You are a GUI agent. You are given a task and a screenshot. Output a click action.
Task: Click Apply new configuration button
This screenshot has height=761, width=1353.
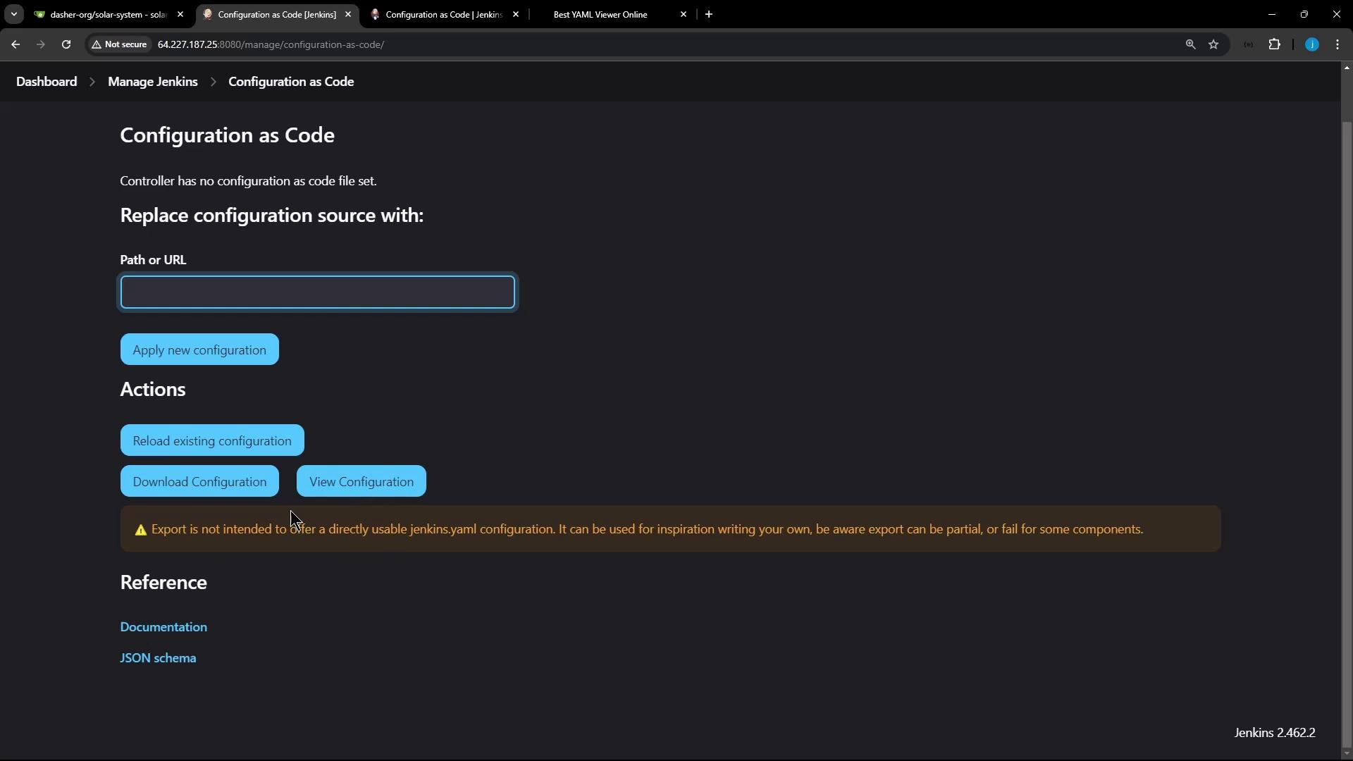click(x=199, y=349)
